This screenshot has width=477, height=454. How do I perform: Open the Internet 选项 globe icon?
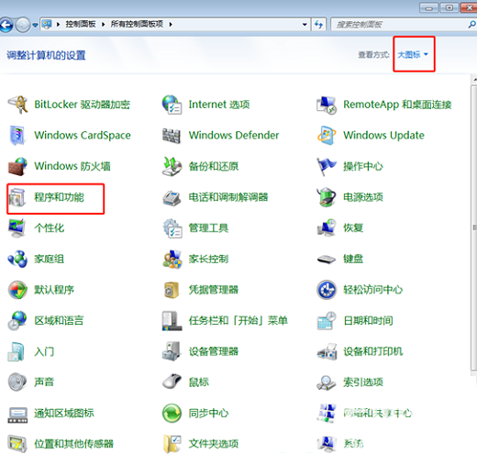(x=172, y=105)
